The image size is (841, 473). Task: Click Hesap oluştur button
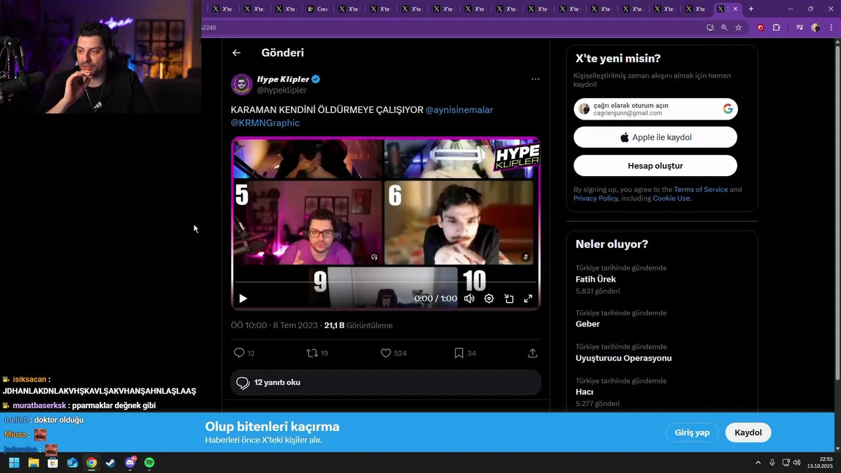656,166
